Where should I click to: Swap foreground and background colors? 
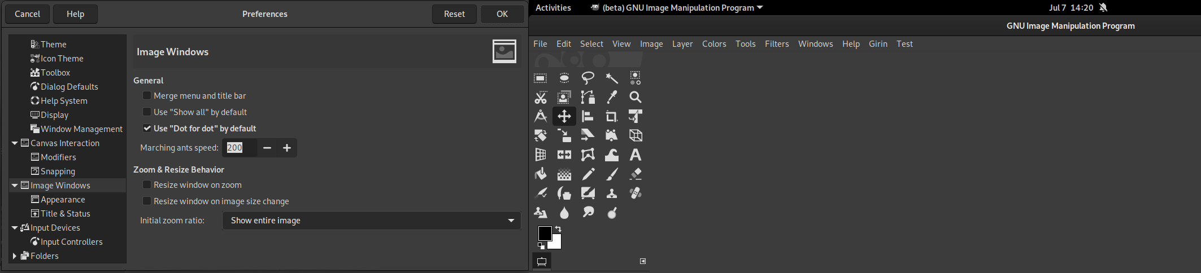click(558, 229)
